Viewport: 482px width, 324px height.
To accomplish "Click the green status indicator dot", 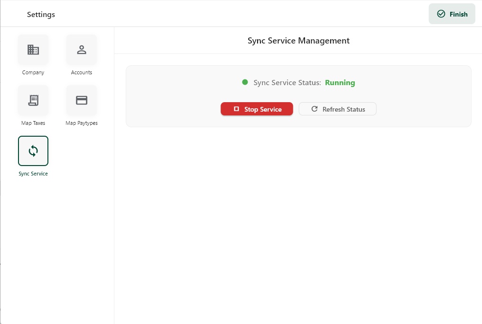I will pos(245,82).
